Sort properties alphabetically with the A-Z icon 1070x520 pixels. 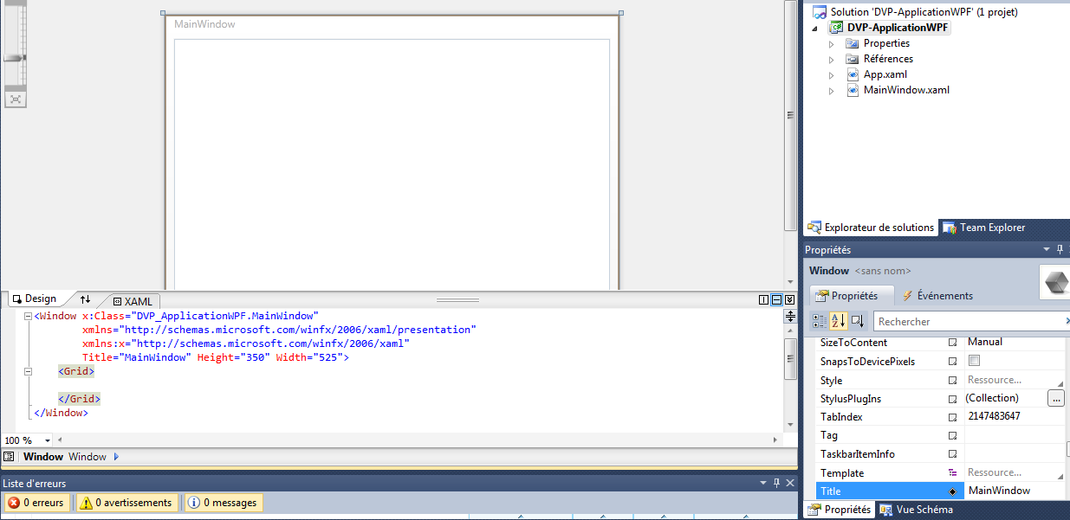[x=838, y=321]
